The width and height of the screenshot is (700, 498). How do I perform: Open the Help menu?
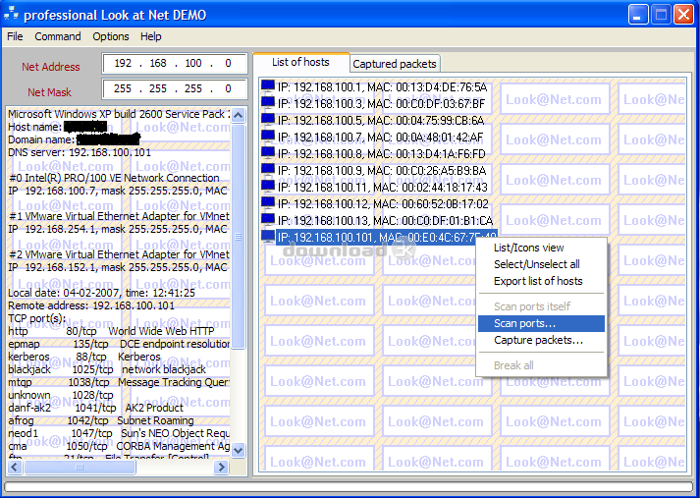click(151, 36)
